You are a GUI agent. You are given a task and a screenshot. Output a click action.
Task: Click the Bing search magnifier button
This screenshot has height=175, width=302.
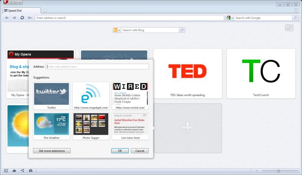coord(182,30)
